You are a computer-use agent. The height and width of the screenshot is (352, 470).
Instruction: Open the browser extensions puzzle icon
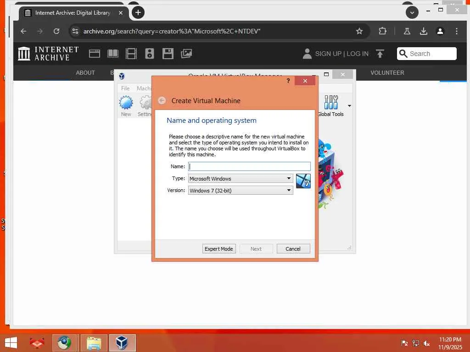coord(382,31)
